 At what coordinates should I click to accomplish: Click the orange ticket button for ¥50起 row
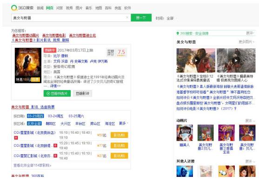tap(119, 135)
